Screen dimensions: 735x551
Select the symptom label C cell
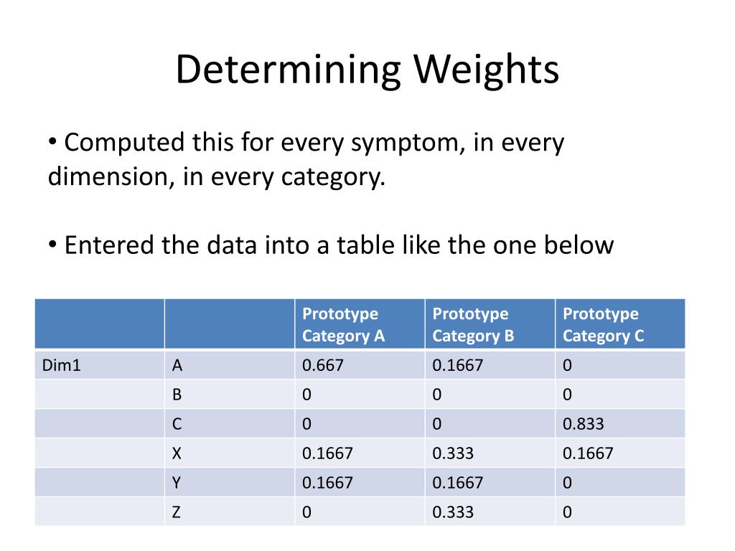pyautogui.click(x=230, y=423)
